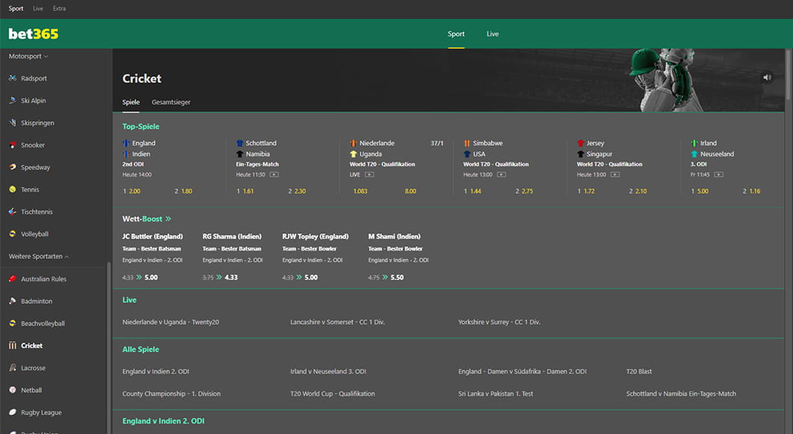The height and width of the screenshot is (434, 793).
Task: Open live match Yorkshire v Surrey
Action: point(499,323)
